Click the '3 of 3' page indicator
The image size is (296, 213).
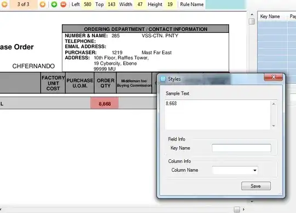(x=23, y=4)
